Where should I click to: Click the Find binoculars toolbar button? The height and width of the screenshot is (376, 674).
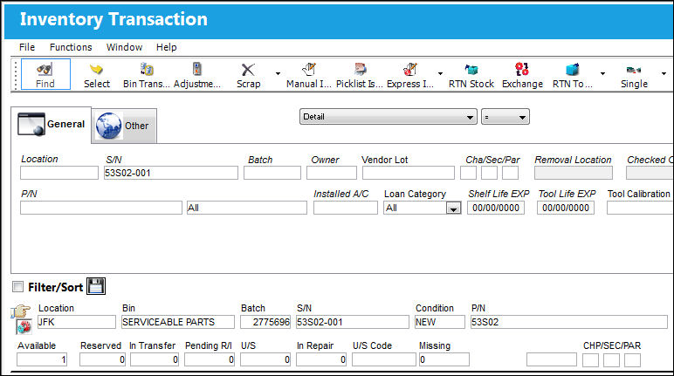click(x=45, y=74)
